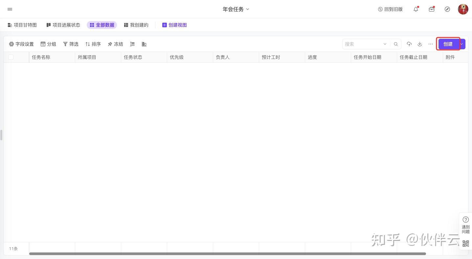Expand the dropdown arrow beside 创建
472x259 pixels.
pyautogui.click(x=461, y=44)
